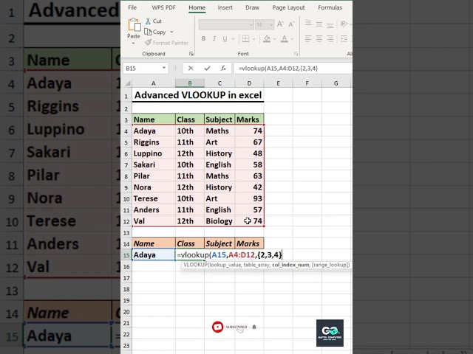
Task: Switch to the Insert tab
Action: (x=225, y=7)
